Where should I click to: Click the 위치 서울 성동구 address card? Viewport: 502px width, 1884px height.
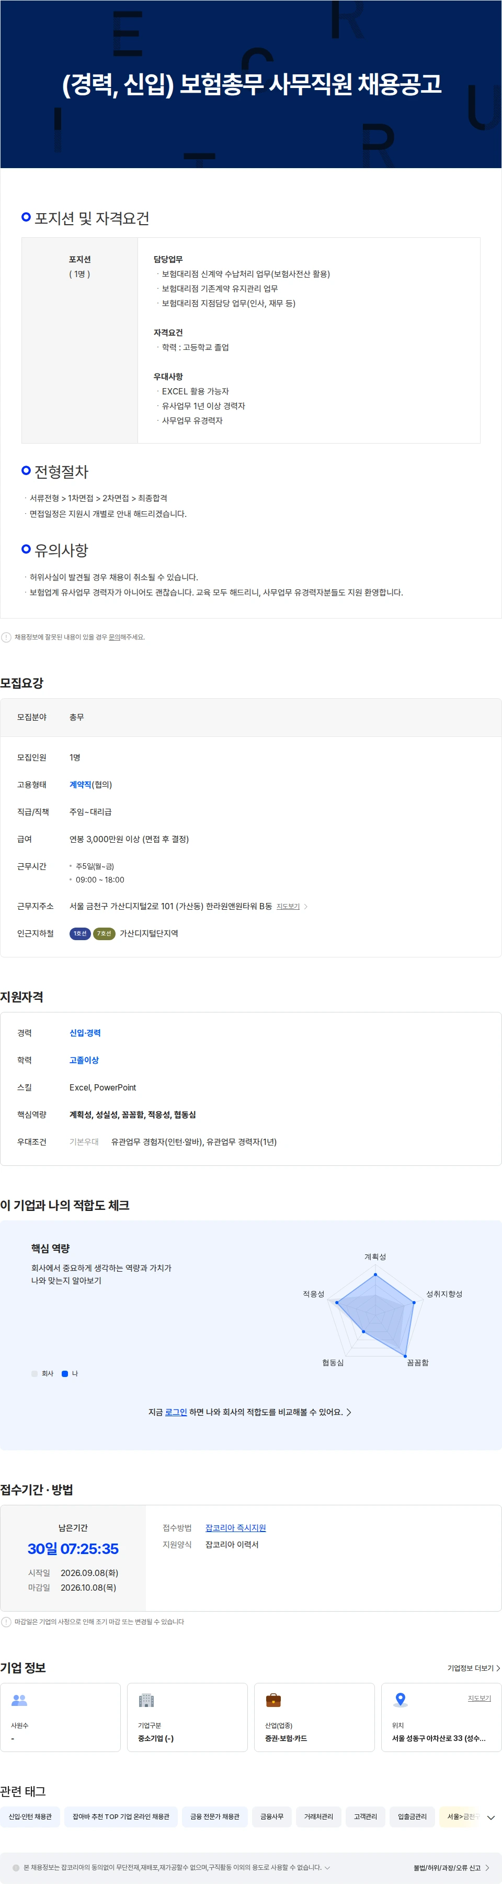[441, 1717]
